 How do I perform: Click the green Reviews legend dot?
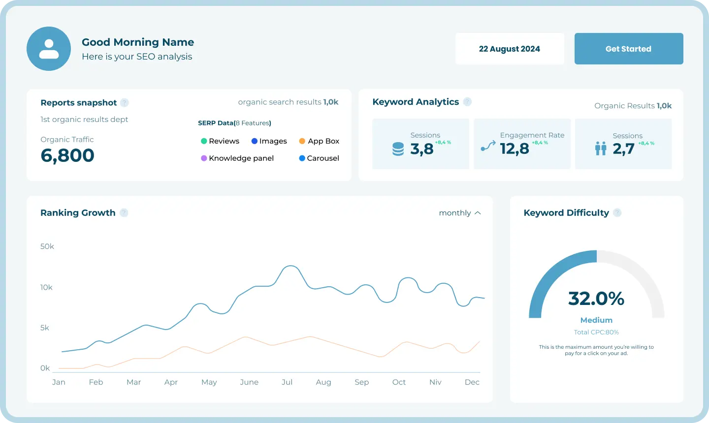[x=204, y=141]
